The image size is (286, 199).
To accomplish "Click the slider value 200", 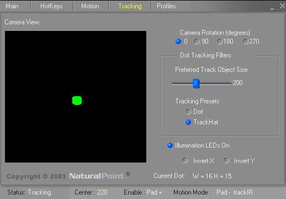I will click(237, 83).
